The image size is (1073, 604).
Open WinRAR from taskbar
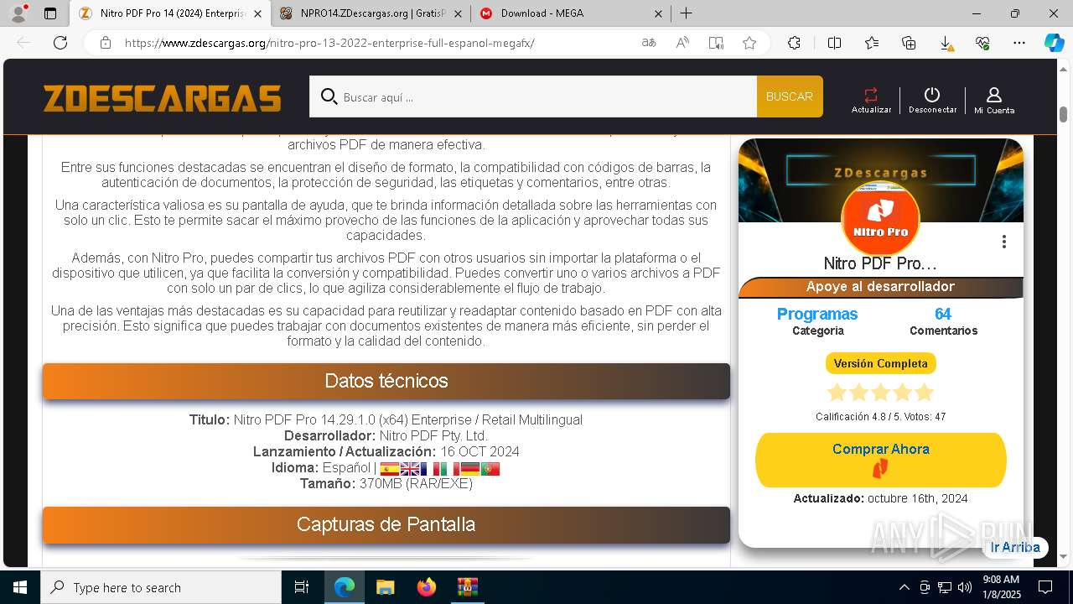tap(467, 587)
